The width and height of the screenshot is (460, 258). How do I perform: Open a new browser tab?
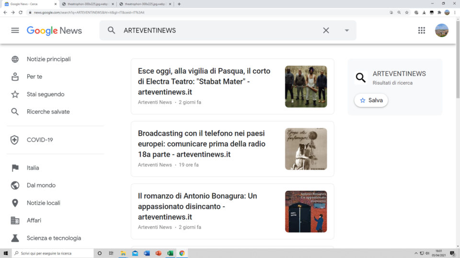coord(179,4)
